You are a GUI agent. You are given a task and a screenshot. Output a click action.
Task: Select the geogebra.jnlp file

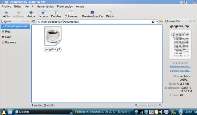tap(53, 39)
